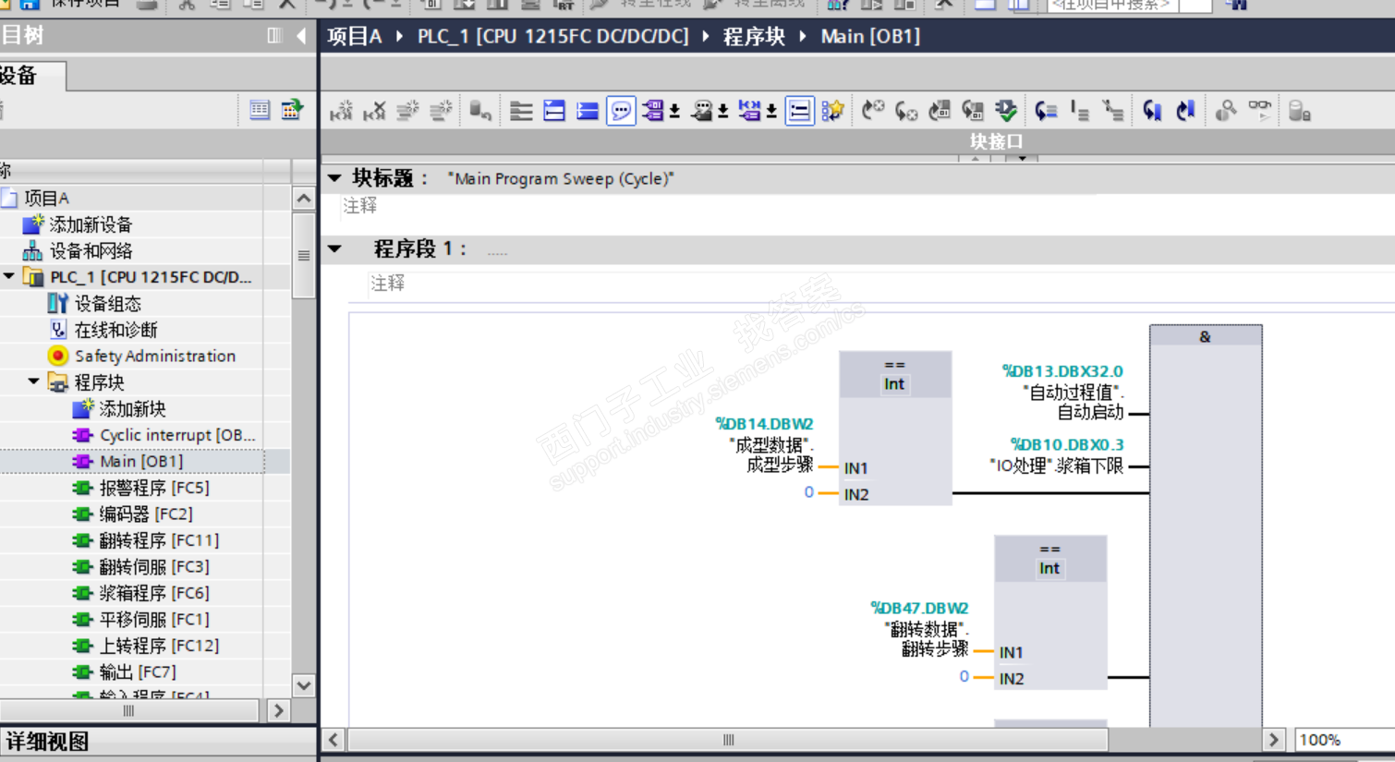This screenshot has height=762, width=1395.
Task: Click the database cylinder icon at toolbar end
Action: click(1300, 112)
